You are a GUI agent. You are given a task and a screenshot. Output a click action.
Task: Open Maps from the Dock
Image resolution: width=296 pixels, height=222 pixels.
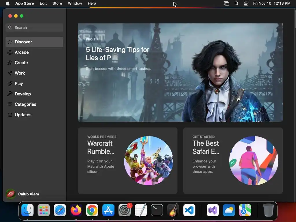pyautogui.click(x=245, y=210)
